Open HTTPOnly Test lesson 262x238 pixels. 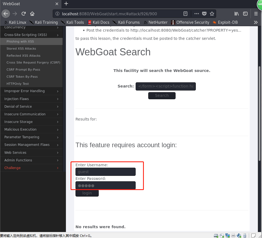31,84
